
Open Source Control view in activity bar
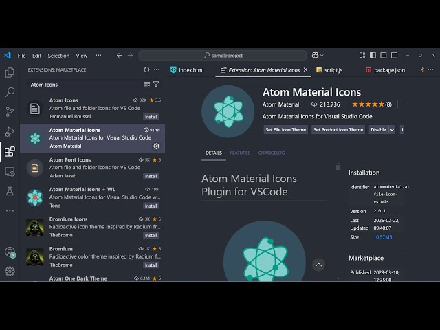10,111
